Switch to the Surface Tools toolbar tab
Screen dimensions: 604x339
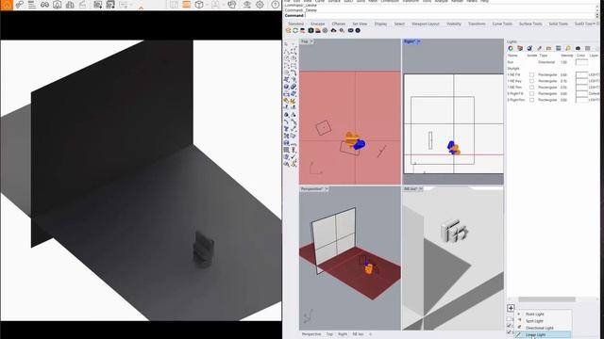[x=530, y=24]
